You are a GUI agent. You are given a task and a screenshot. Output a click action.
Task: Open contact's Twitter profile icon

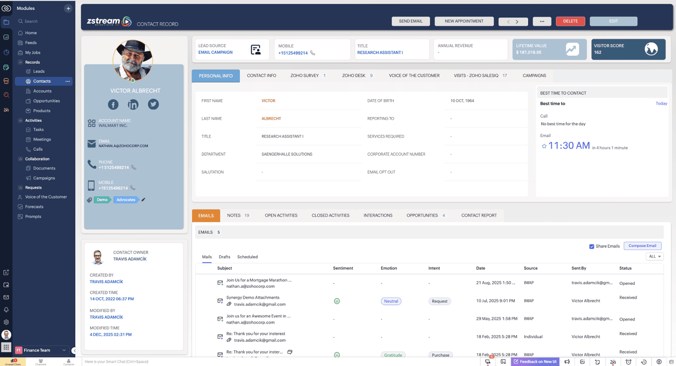pyautogui.click(x=153, y=104)
